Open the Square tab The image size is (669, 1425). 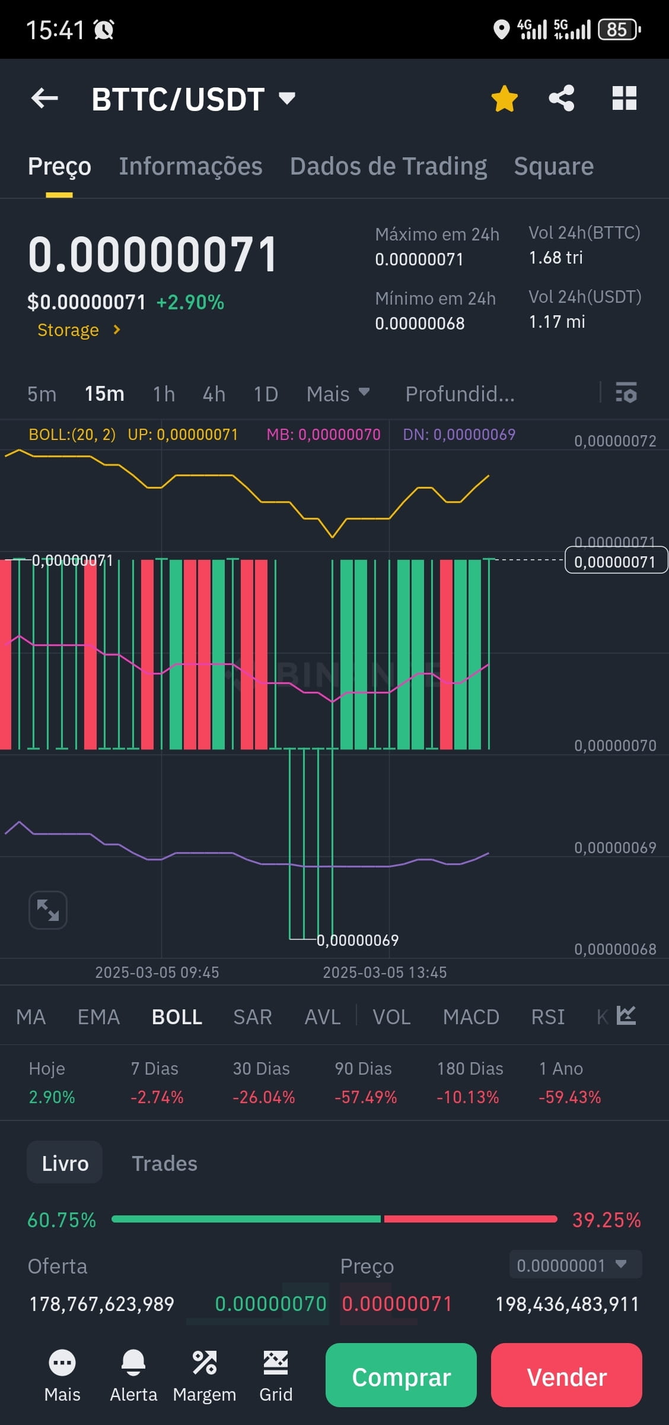[x=554, y=166]
